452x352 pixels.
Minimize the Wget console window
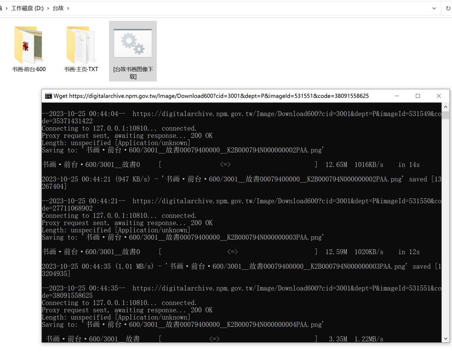coord(397,96)
